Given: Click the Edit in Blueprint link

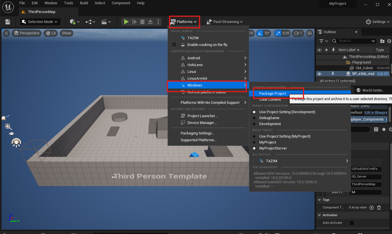Looking at the screenshot, I should coord(376,113).
